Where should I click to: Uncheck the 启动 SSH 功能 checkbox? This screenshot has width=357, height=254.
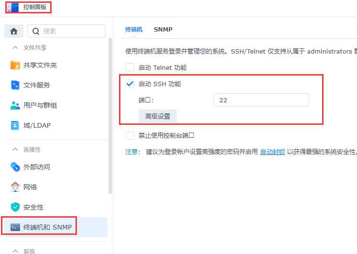tap(130, 84)
